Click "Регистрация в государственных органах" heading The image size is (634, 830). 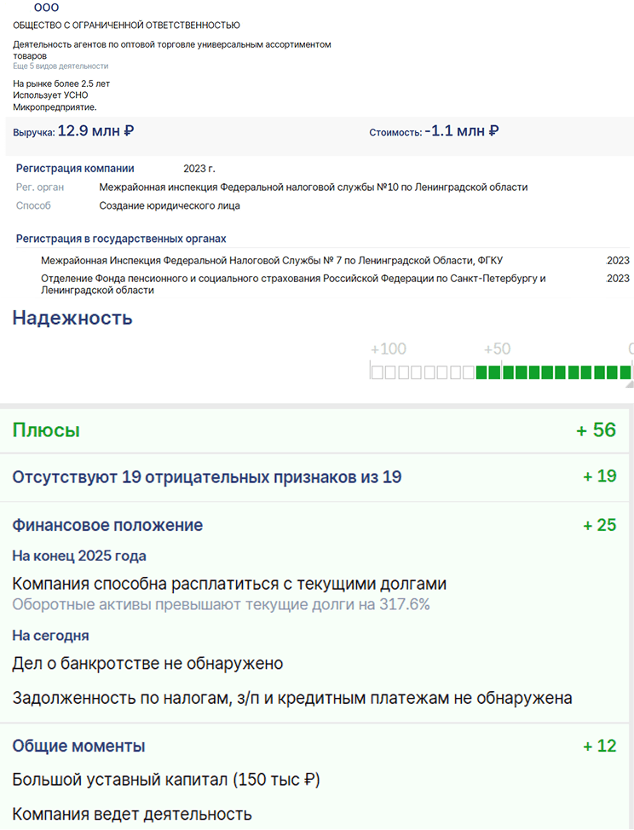(121, 239)
